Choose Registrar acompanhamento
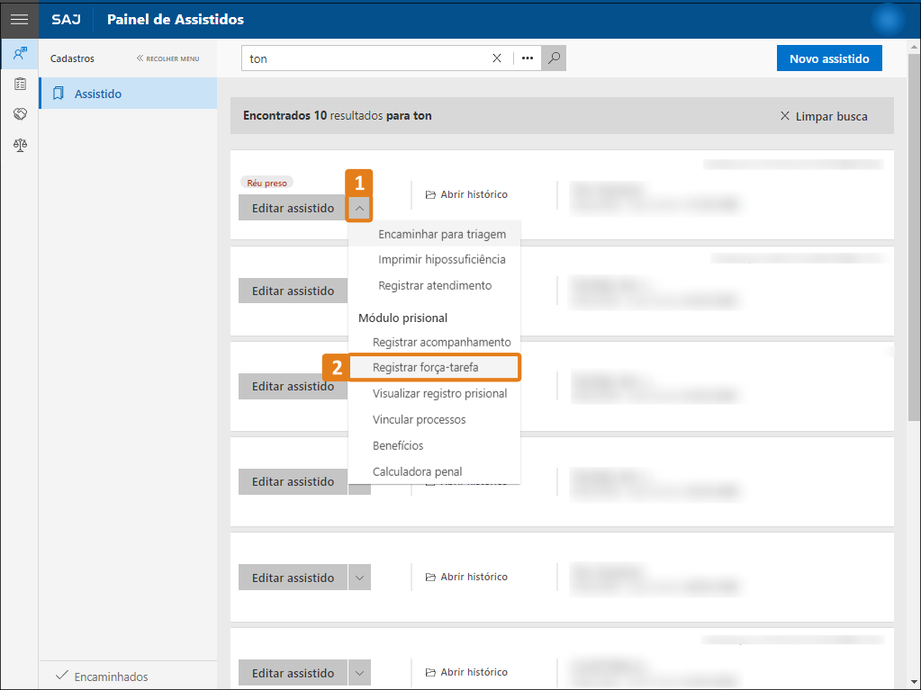The image size is (921, 690). click(x=434, y=342)
